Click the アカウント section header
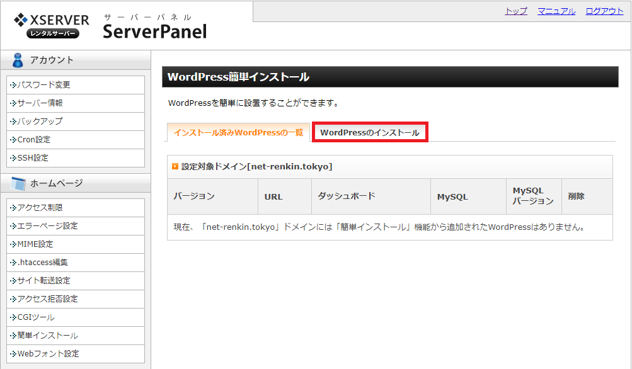Screen dimensions: 632x369 [76, 60]
